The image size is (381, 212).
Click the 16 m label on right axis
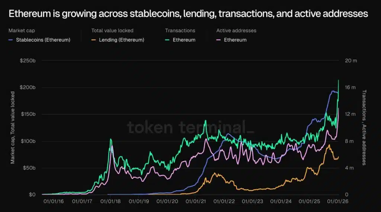351,88
